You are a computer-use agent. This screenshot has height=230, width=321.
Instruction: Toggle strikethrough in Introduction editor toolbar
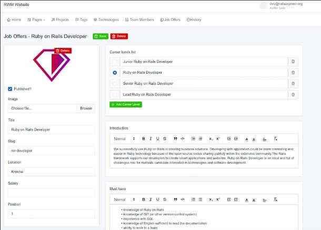pos(165,138)
